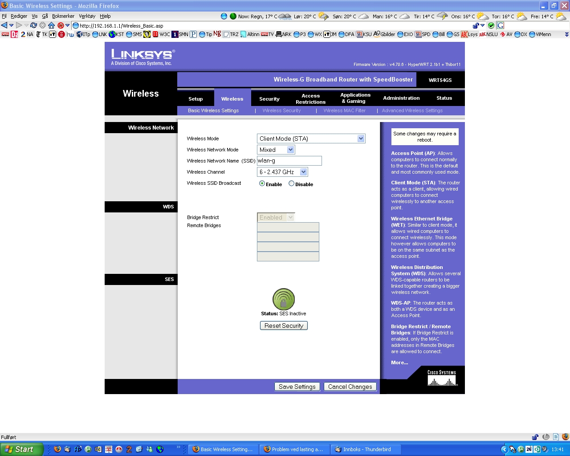Click the Linksys logo in the header
The height and width of the screenshot is (456, 570).
coord(143,57)
